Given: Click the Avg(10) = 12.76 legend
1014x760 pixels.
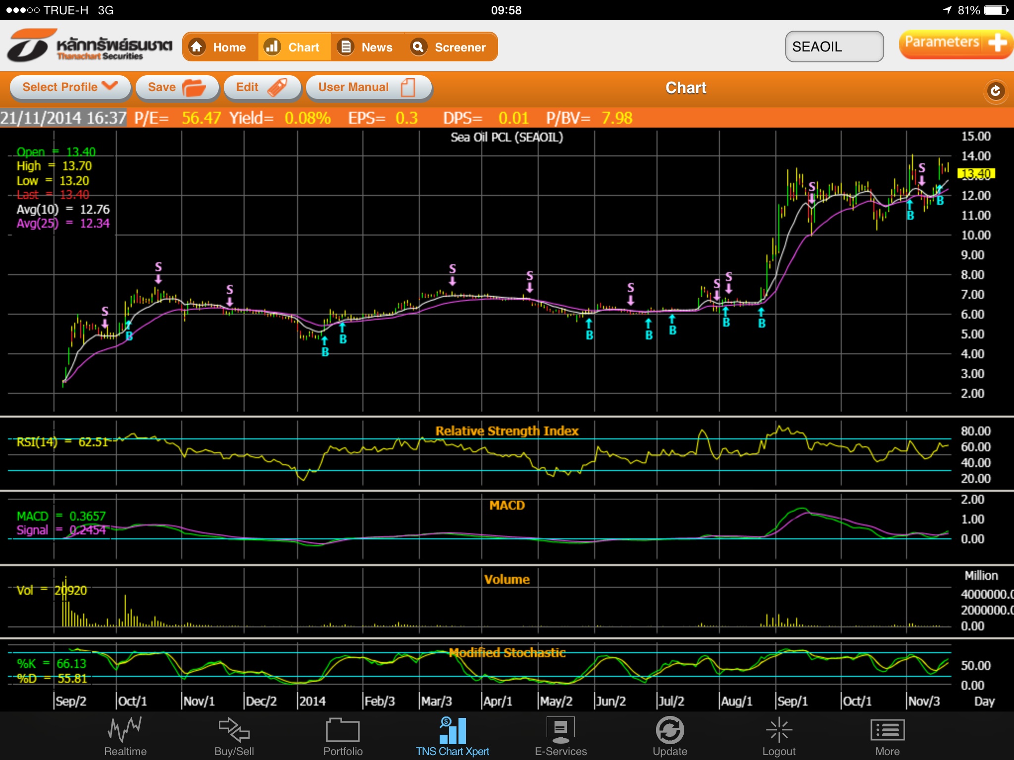Looking at the screenshot, I should 63,209.
